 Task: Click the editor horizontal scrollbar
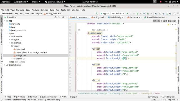click(113, 91)
